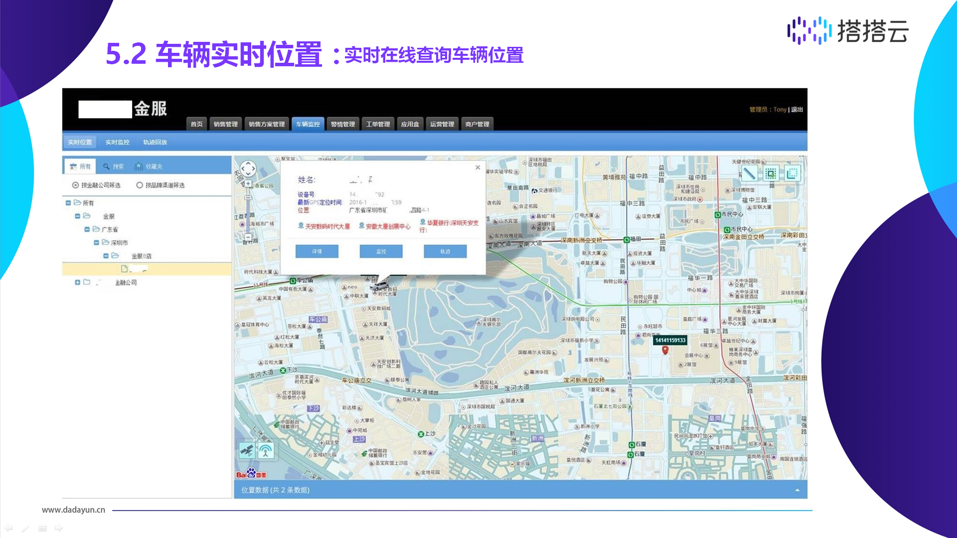The height and width of the screenshot is (538, 957).
Task: Click the 监控 button in popup
Action: [x=381, y=252]
